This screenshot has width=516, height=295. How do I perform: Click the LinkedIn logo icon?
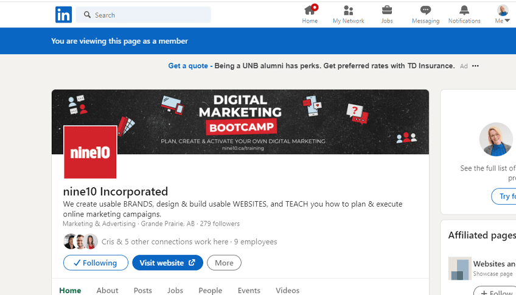[63, 15]
